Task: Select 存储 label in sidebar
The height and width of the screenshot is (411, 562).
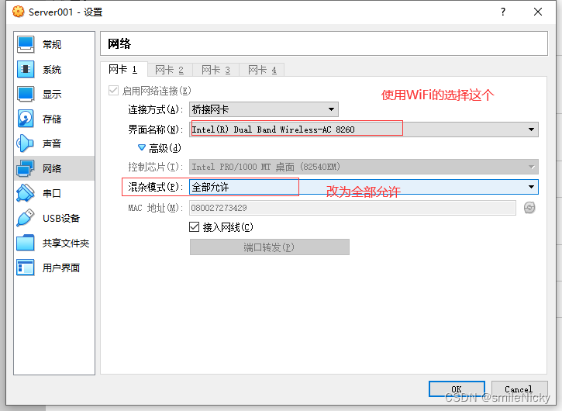Action: (52, 119)
